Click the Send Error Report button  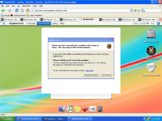[x=91, y=75]
